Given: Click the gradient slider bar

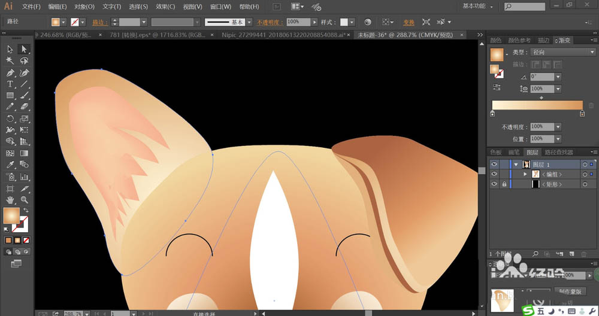Looking at the screenshot, I should 537,105.
